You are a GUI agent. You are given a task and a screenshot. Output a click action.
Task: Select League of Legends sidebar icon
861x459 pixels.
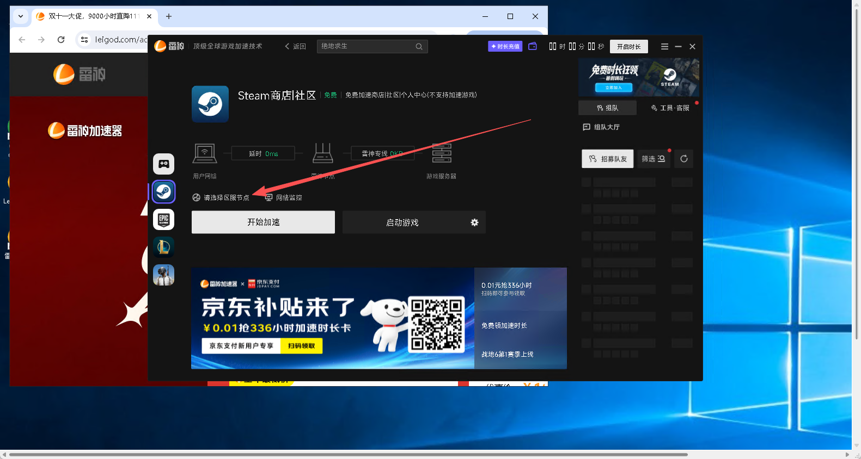(163, 247)
